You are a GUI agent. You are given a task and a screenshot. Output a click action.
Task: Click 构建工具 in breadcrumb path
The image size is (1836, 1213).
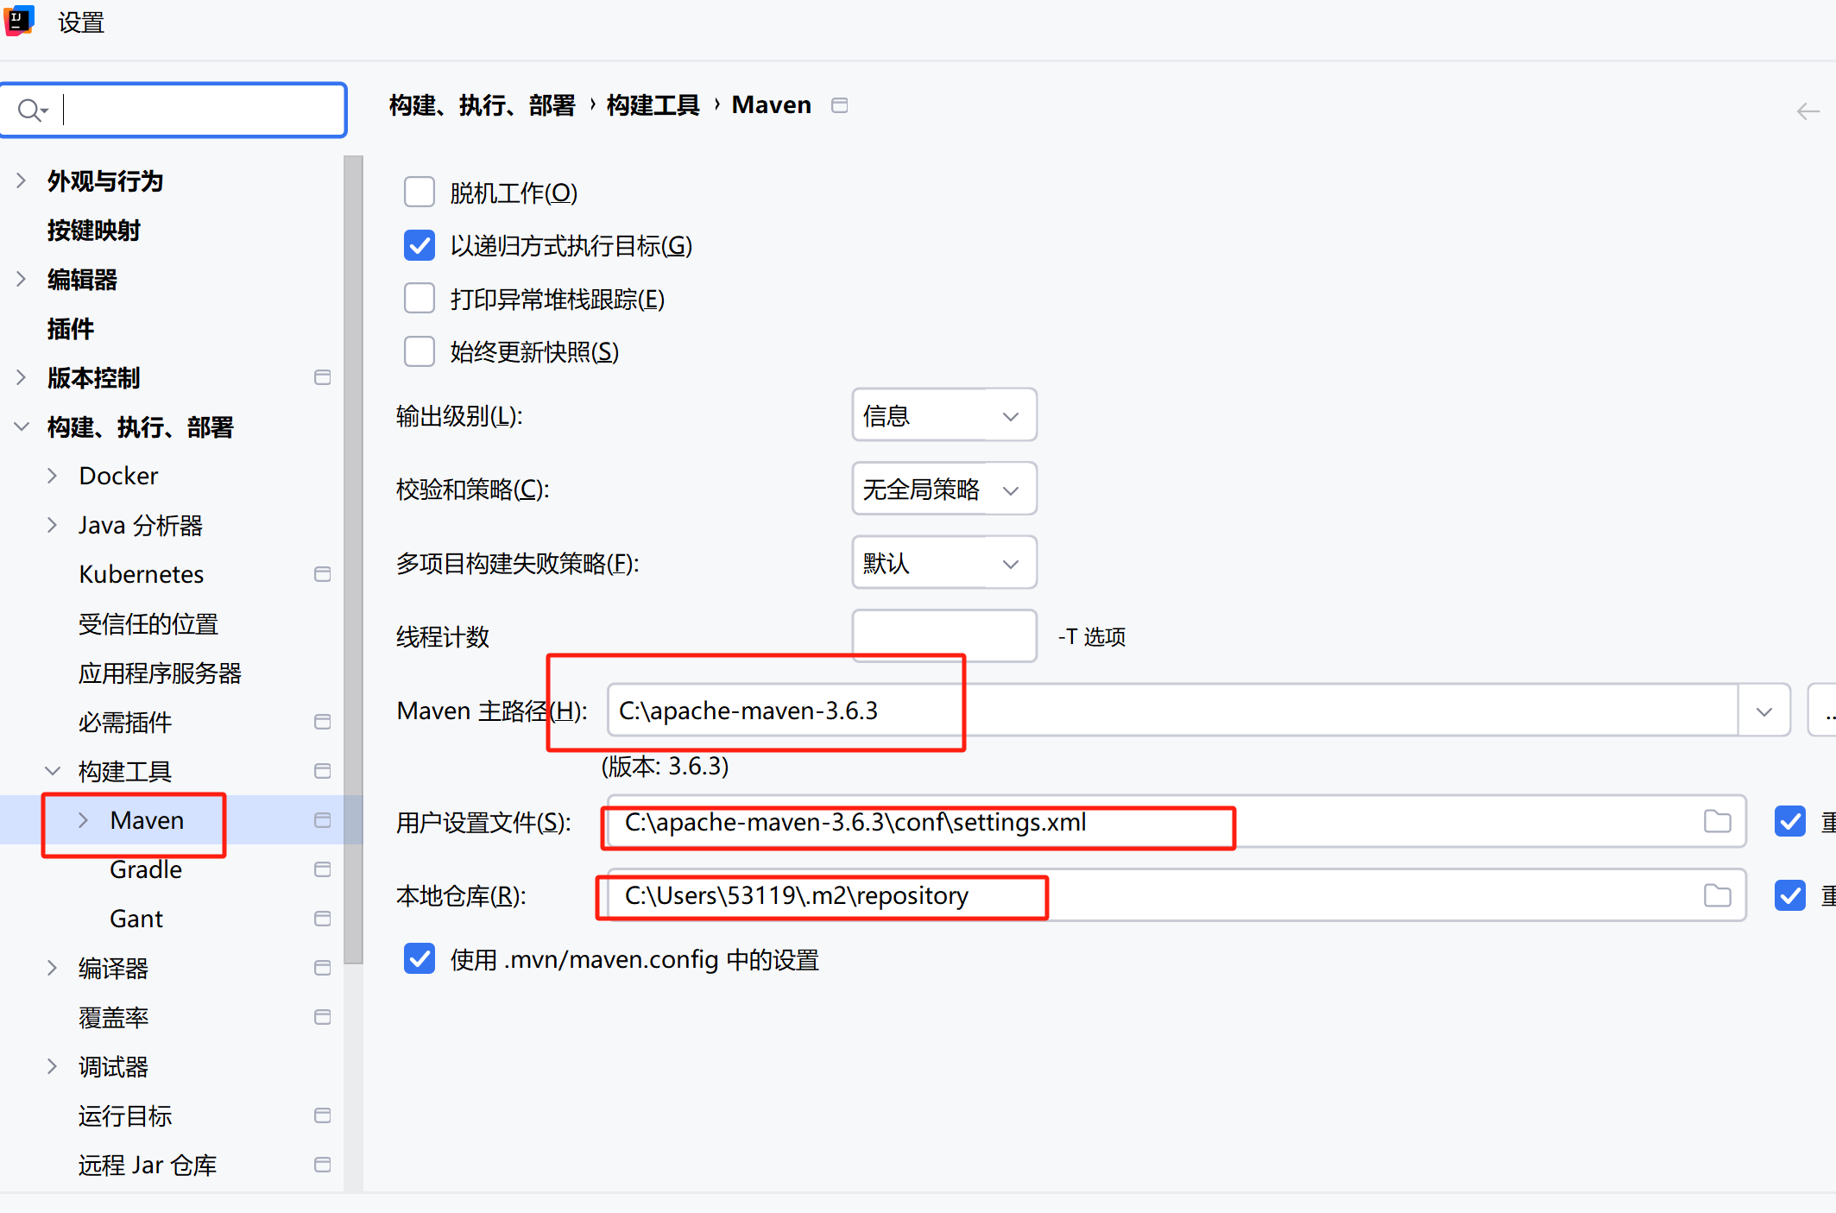point(653,105)
